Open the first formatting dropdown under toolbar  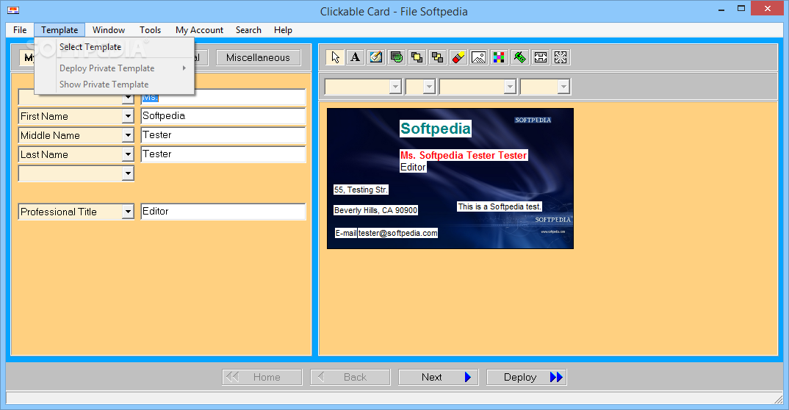(395, 87)
